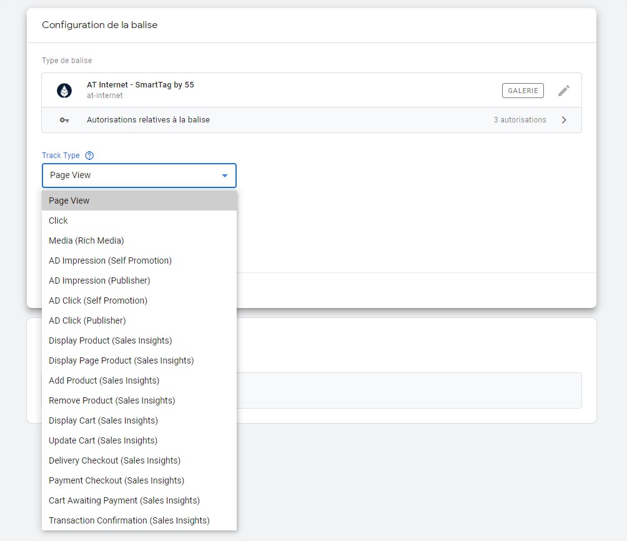
Task: Click the key icon beside Autorisations
Action: (64, 120)
